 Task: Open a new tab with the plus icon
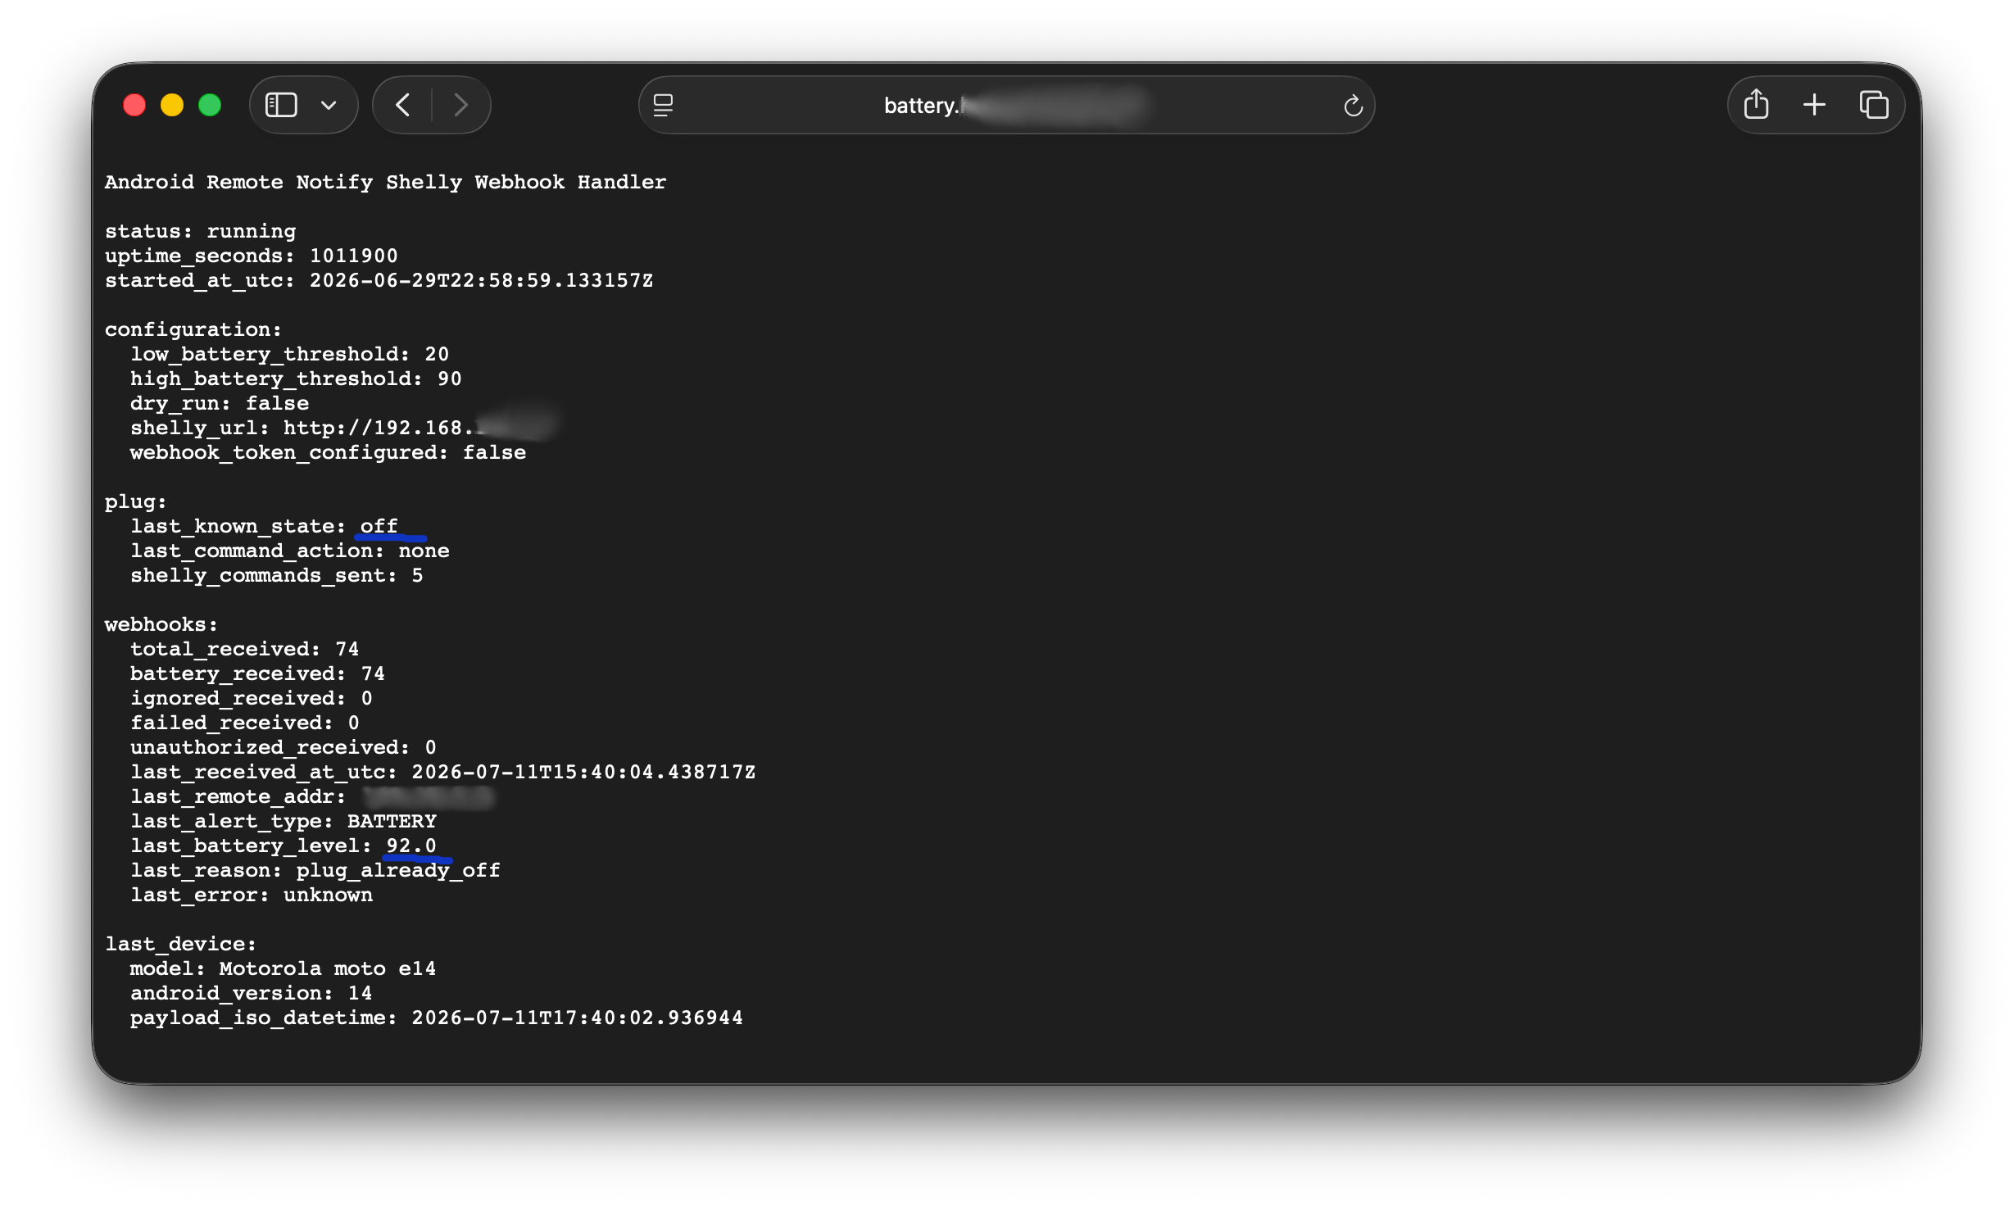click(x=1814, y=105)
